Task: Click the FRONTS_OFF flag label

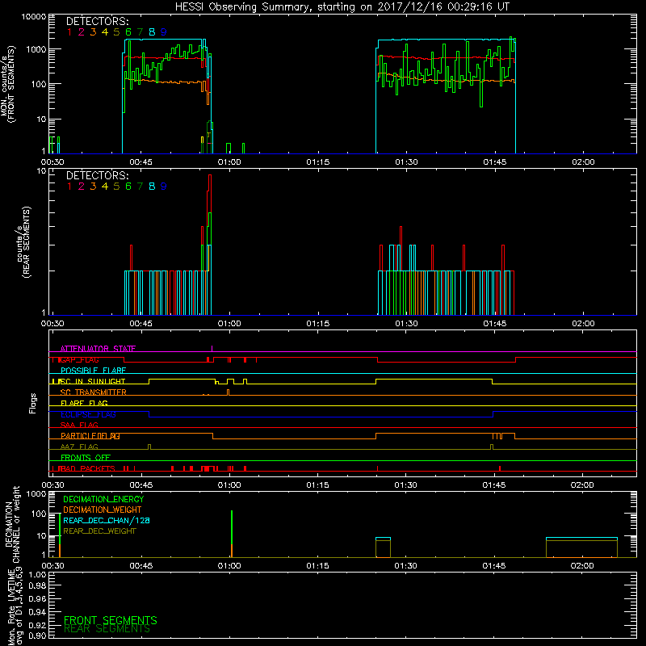Action: pos(86,458)
